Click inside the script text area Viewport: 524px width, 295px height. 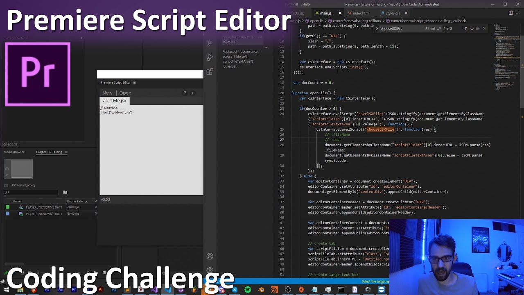151,150
